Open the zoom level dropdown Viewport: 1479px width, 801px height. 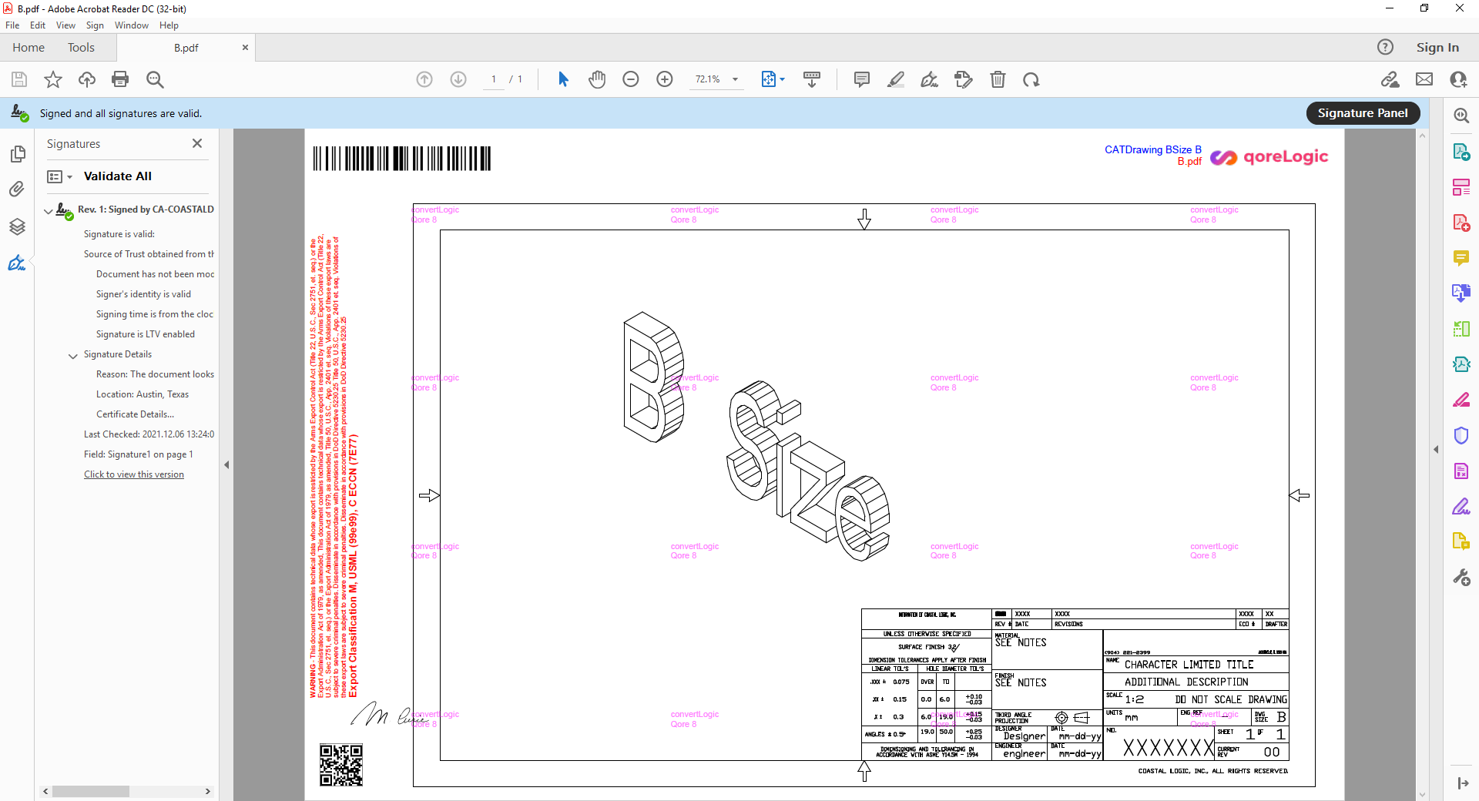tap(735, 79)
